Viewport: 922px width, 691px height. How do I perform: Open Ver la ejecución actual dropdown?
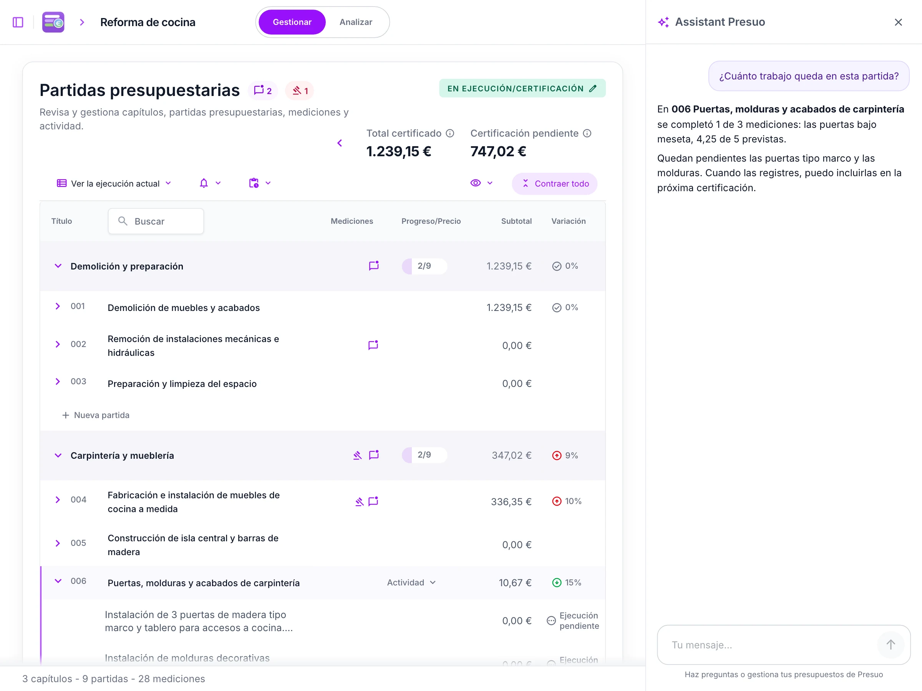pos(114,183)
